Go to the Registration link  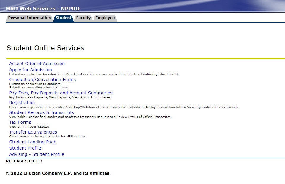pos(22,103)
